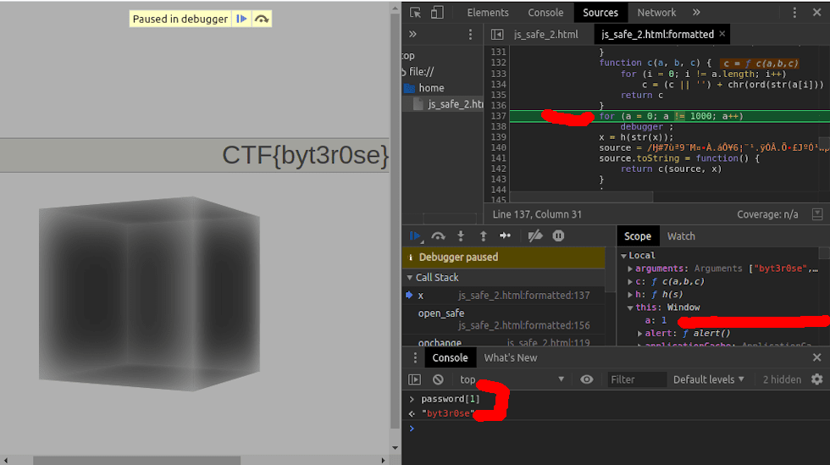
Task: Open Default levels dropdown
Action: coord(708,379)
